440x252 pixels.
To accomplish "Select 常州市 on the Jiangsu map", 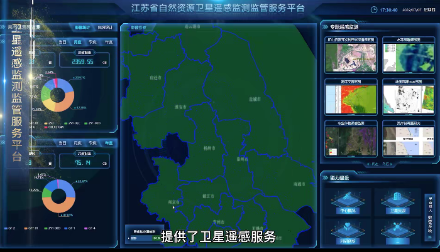I will tap(219, 222).
